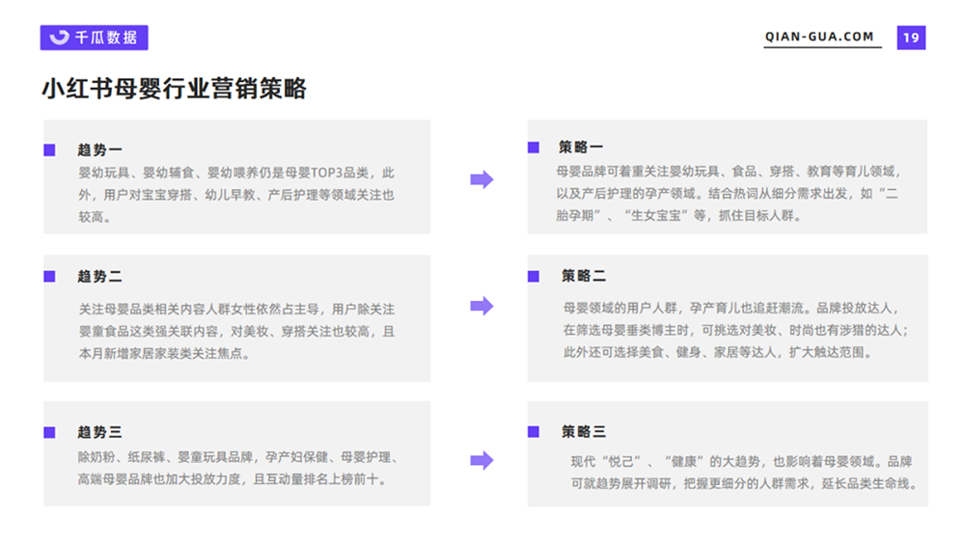Click the paragraph starting 除奶粉、纸尿裤
The width and height of the screenshot is (965, 543).
click(x=240, y=468)
